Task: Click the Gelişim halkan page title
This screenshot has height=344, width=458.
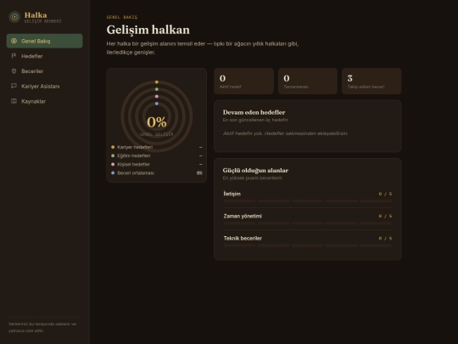Action: point(148,30)
